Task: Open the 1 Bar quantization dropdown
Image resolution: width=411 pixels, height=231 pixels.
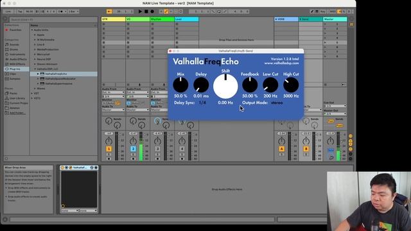Action: [x=73, y=12]
